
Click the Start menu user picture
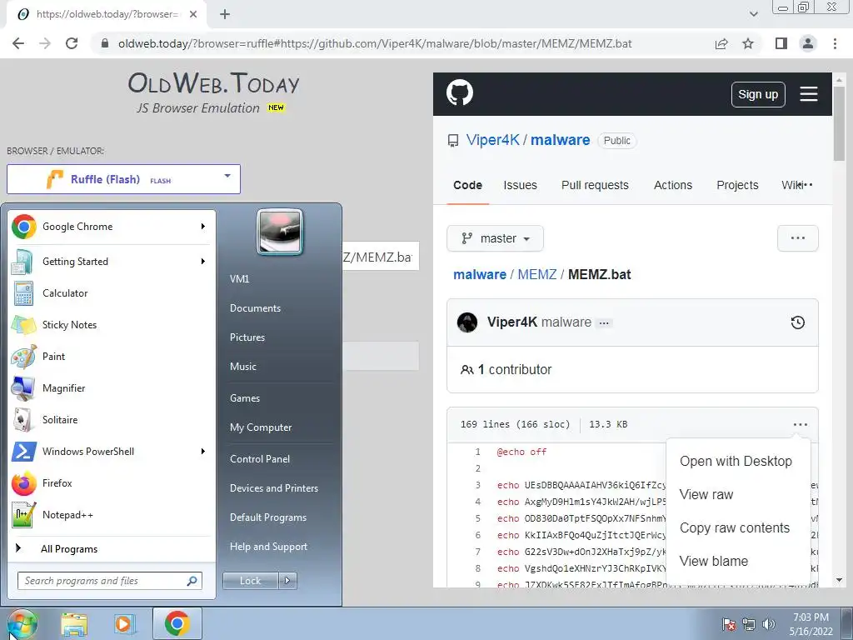[280, 232]
